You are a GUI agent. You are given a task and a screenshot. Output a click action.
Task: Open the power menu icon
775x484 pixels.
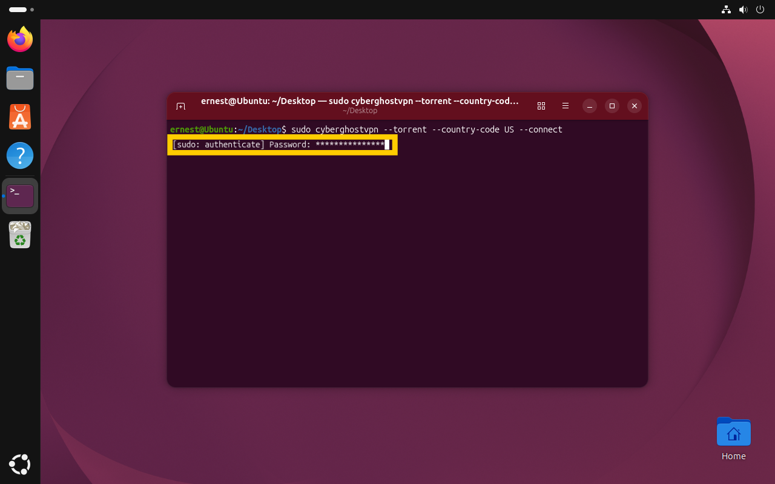coord(760,10)
